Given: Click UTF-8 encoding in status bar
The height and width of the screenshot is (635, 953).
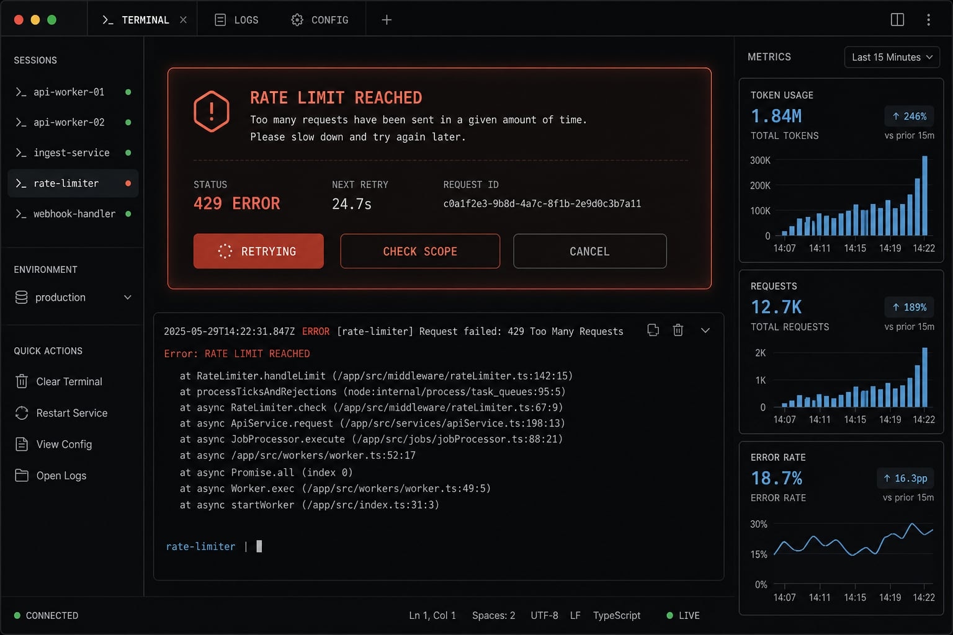Looking at the screenshot, I should 544,616.
